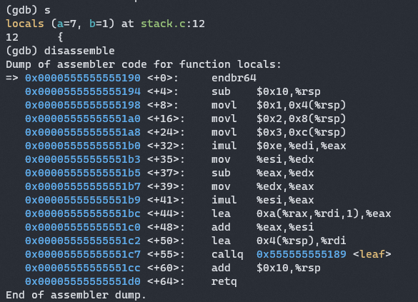Select address 0x0000555555555190

tap(83, 78)
